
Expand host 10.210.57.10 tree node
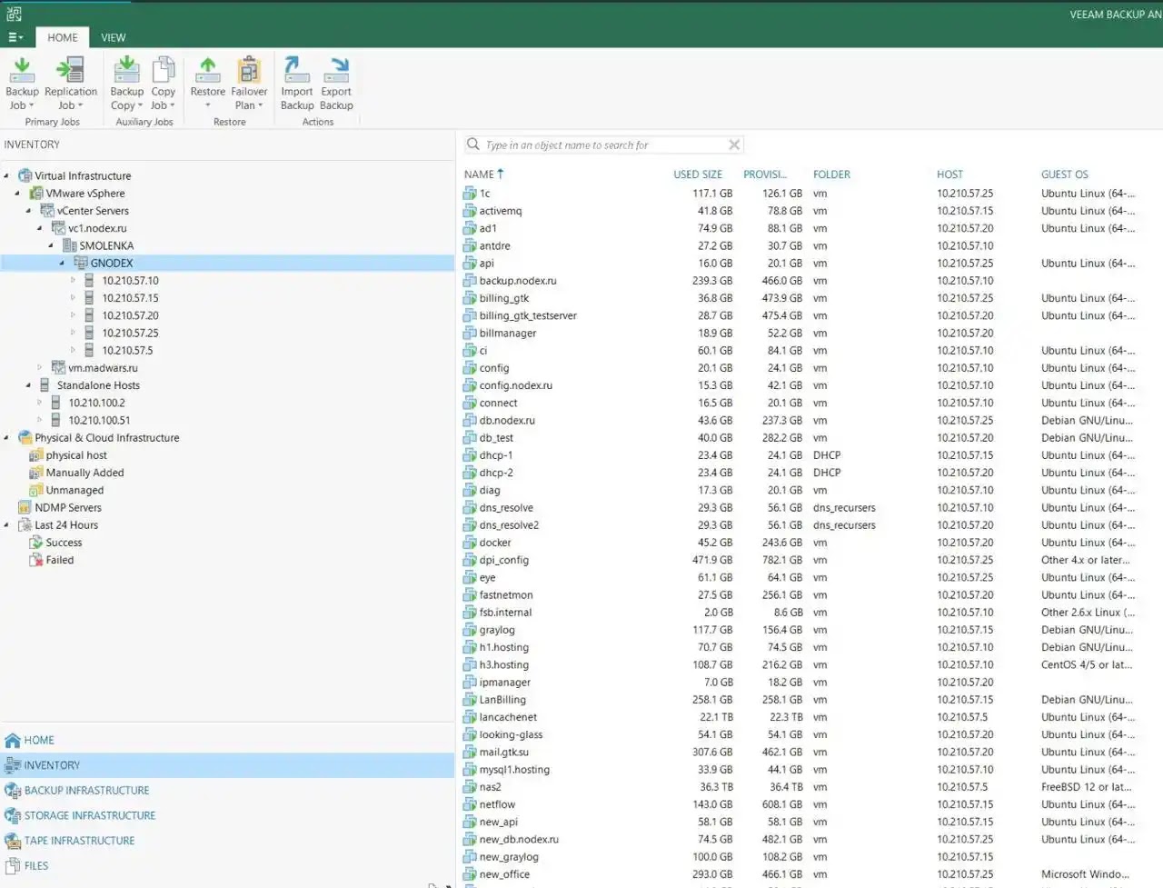click(73, 281)
